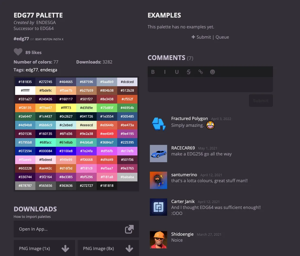This screenshot has height=256, width=300.
Task: Visit ENDESGA creator profile link
Action: click(x=46, y=22)
